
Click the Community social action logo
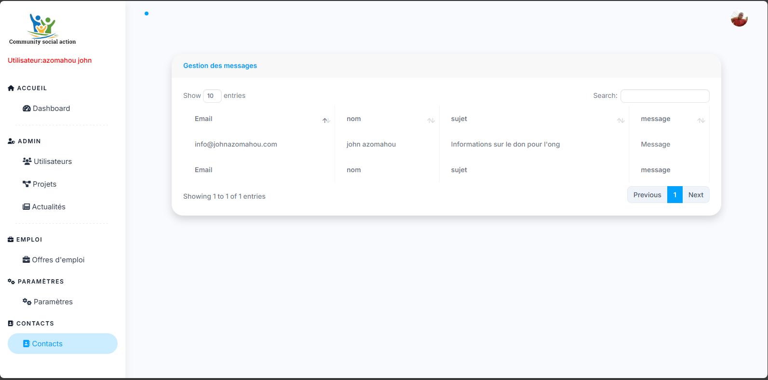tap(42, 29)
